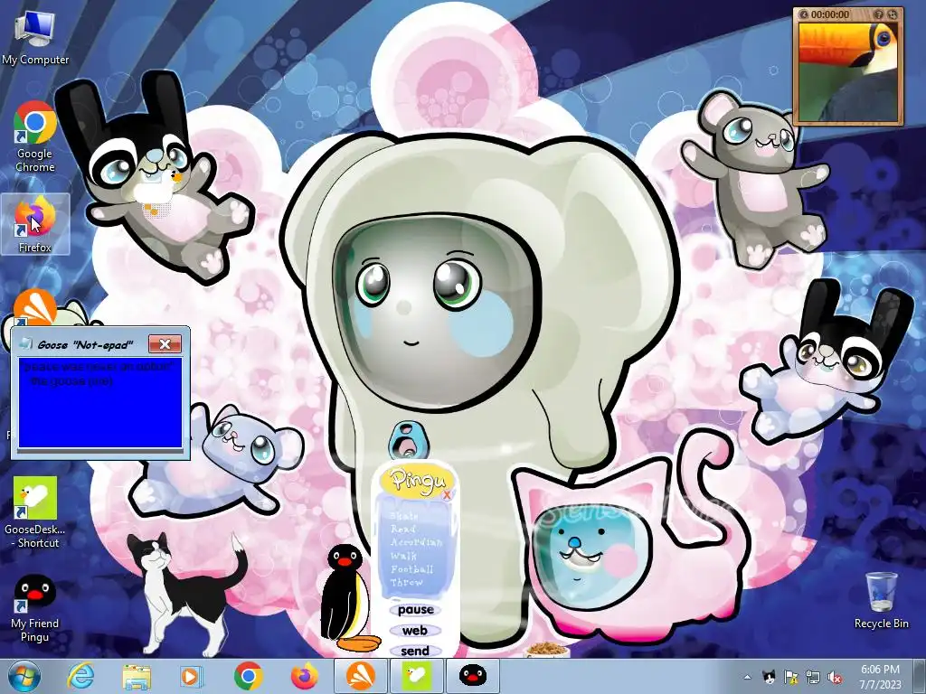Image resolution: width=926 pixels, height=694 pixels.
Task: Switch to the goose app taskbar button
Action: tap(416, 676)
